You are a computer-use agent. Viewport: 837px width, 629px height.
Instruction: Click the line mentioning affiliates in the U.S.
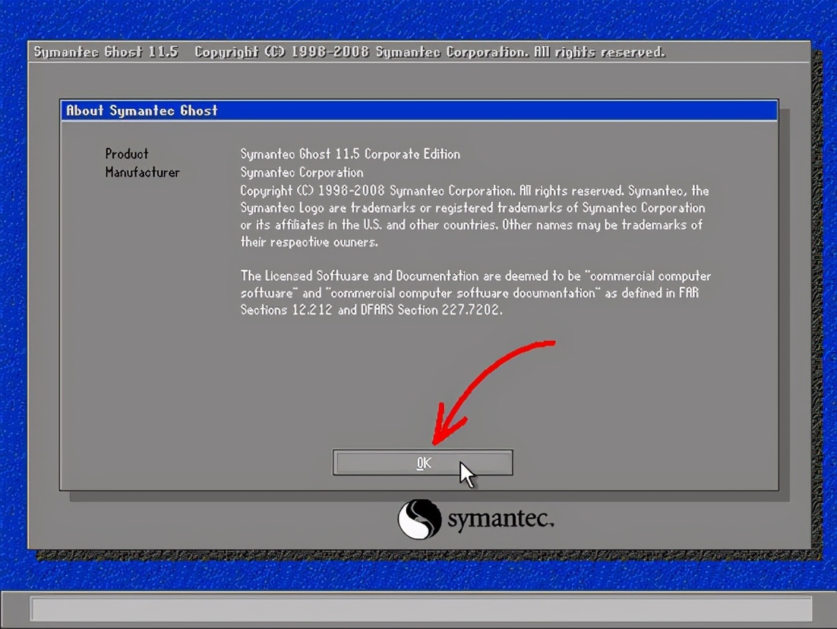pos(470,225)
